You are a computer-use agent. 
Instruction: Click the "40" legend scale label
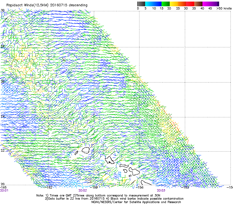click(x=202, y=8)
